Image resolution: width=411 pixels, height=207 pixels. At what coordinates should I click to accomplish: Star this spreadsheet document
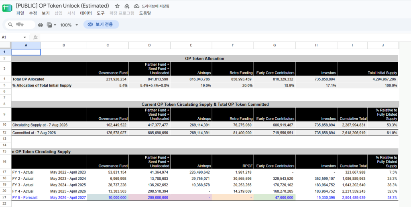tap(117, 6)
